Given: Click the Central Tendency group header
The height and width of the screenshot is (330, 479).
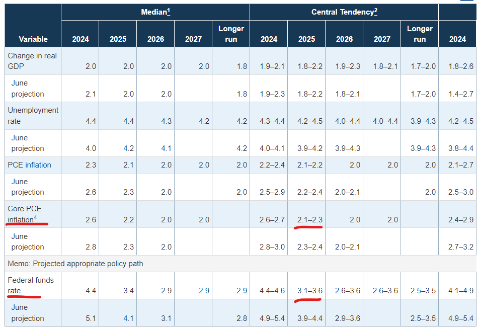Looking at the screenshot, I should [x=344, y=12].
